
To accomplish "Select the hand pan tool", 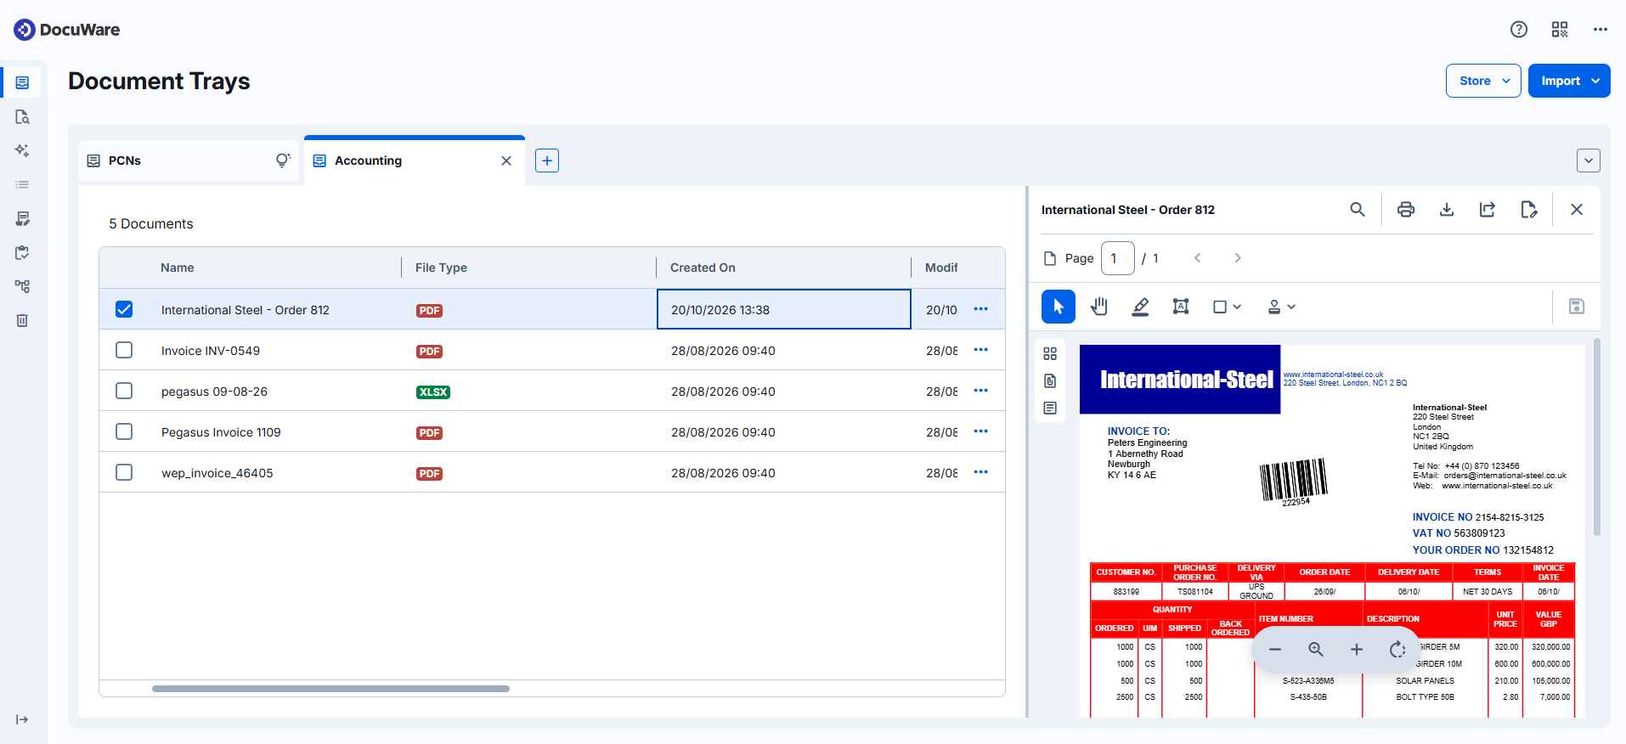I will (x=1099, y=307).
